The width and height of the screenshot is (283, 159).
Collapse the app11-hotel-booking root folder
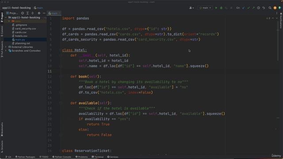tap(6, 18)
